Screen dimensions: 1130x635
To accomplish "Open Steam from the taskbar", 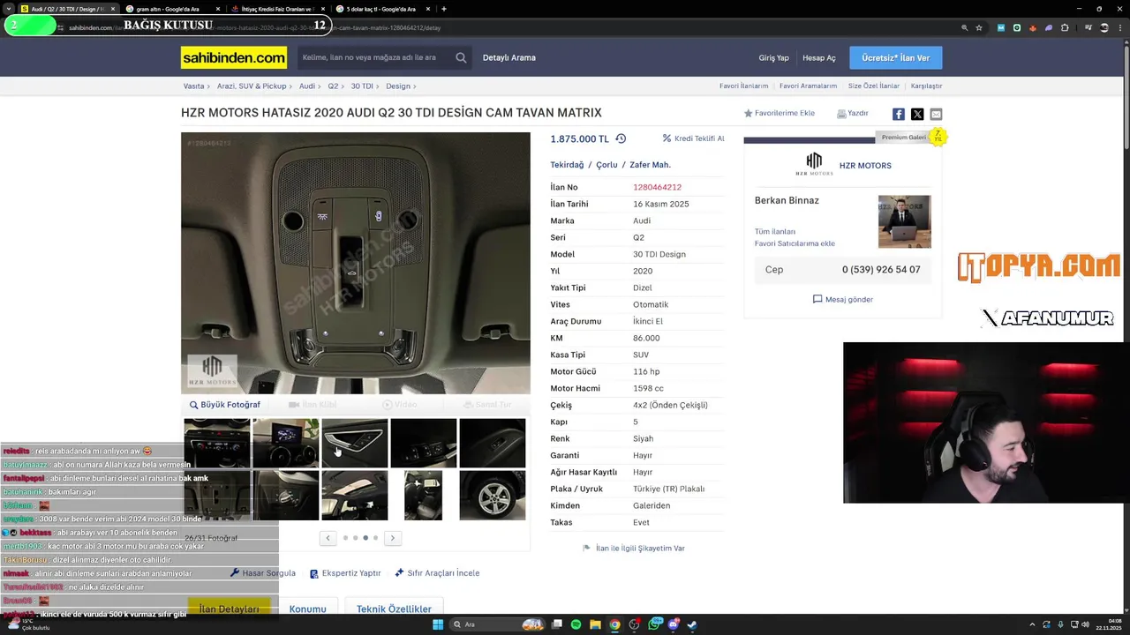I will [x=692, y=624].
